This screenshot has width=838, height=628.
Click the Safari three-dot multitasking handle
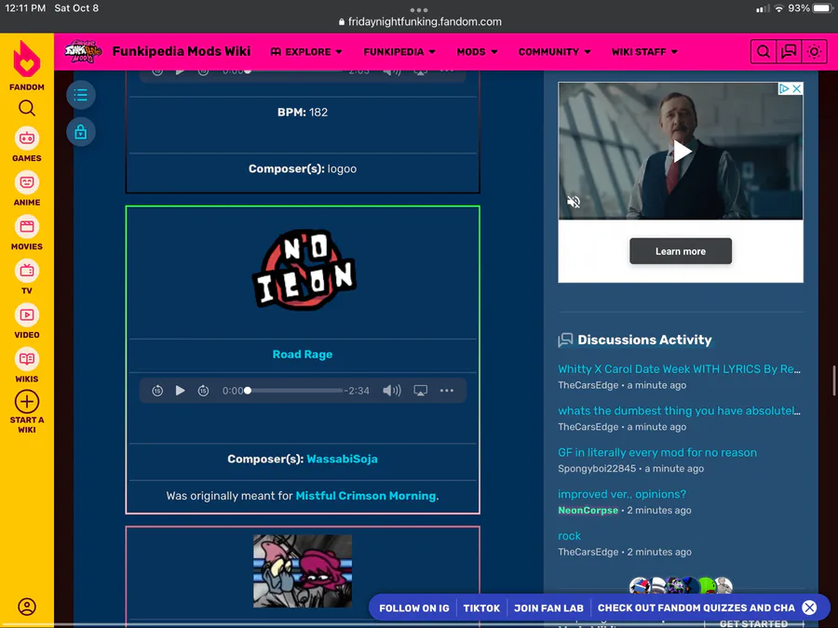419,10
